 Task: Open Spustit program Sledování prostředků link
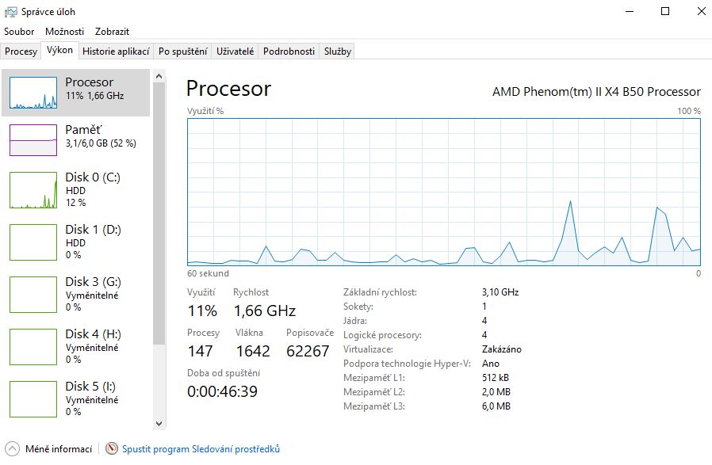tap(201, 449)
